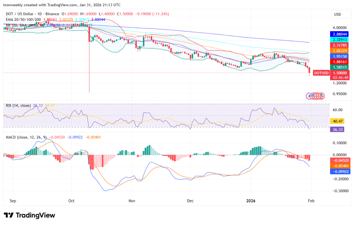355x225 pixels.
Task: Click the 4.00000 price scale value
Action: 339,28
